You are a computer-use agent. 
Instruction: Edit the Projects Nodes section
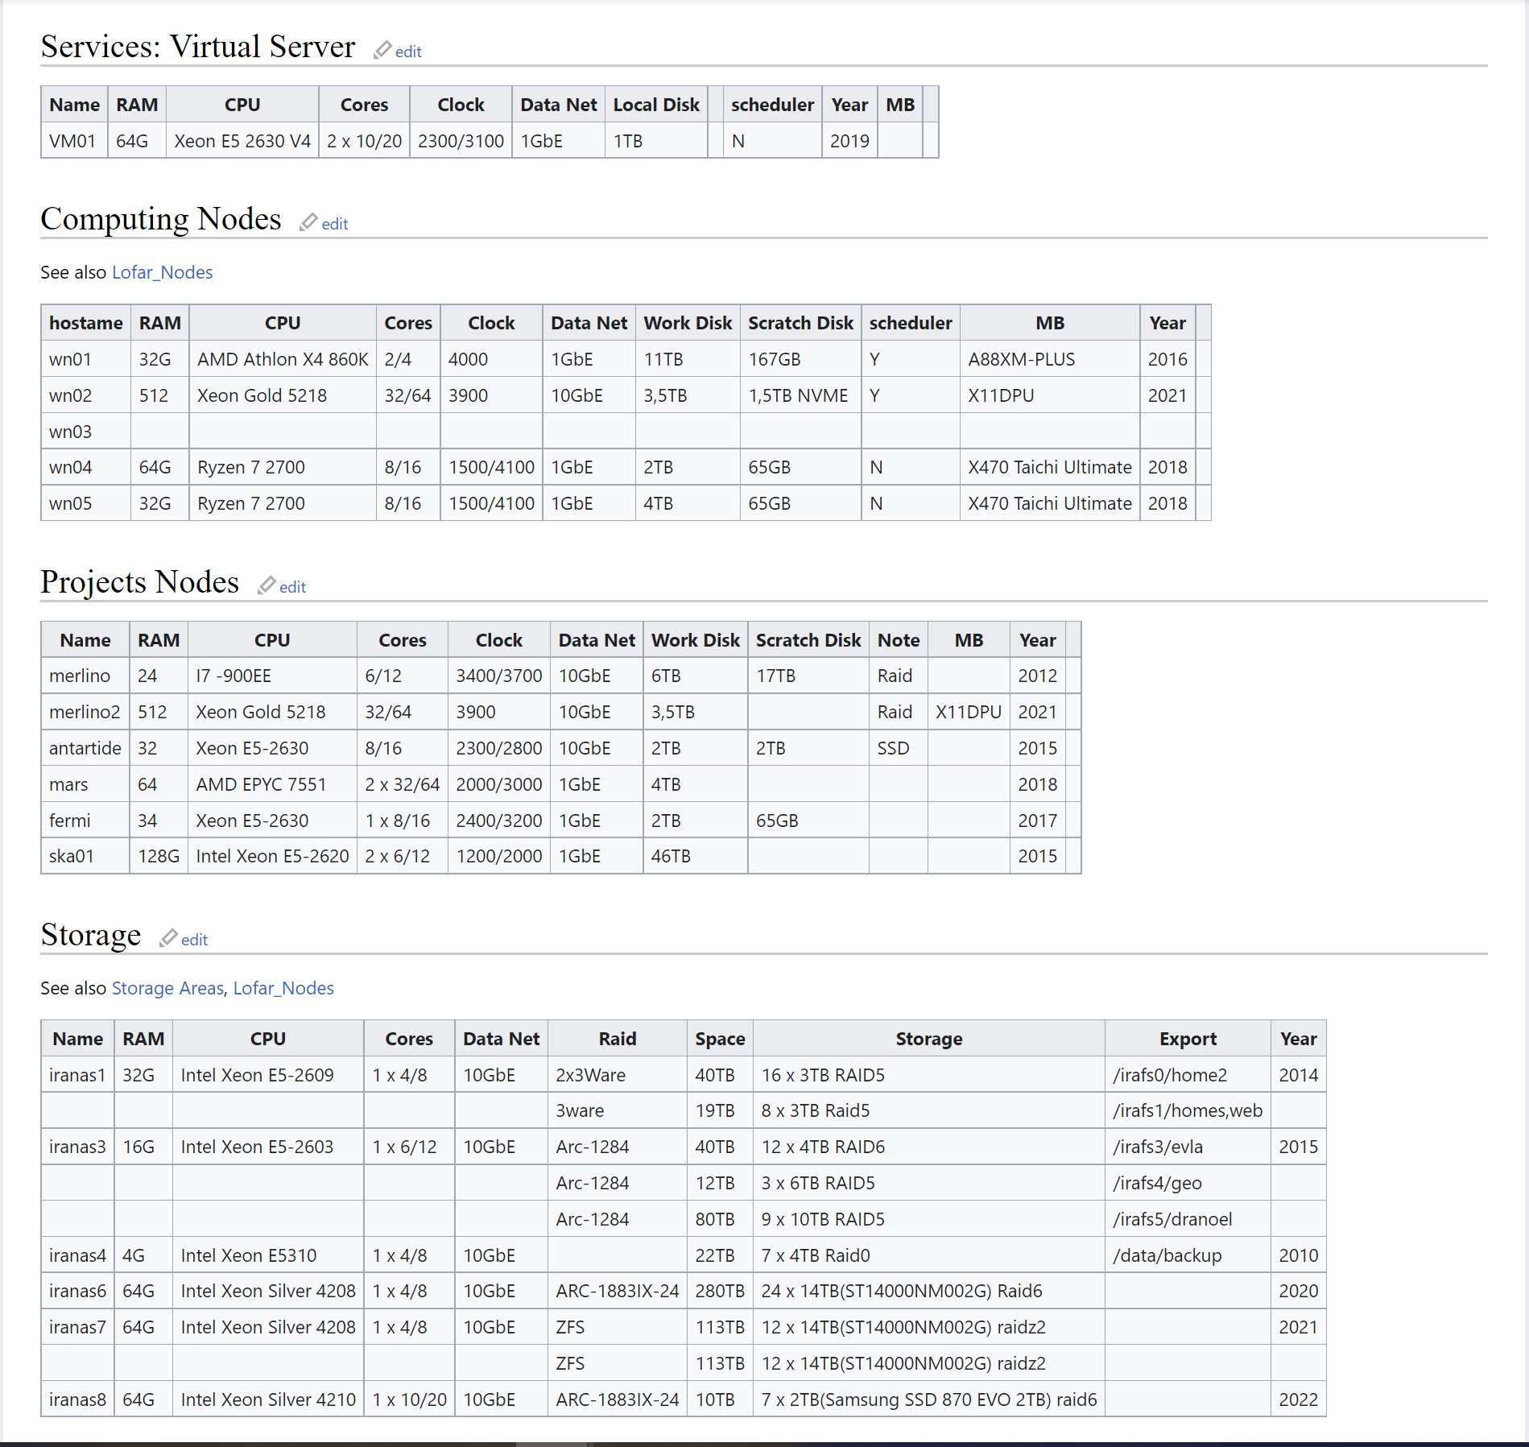pos(292,587)
